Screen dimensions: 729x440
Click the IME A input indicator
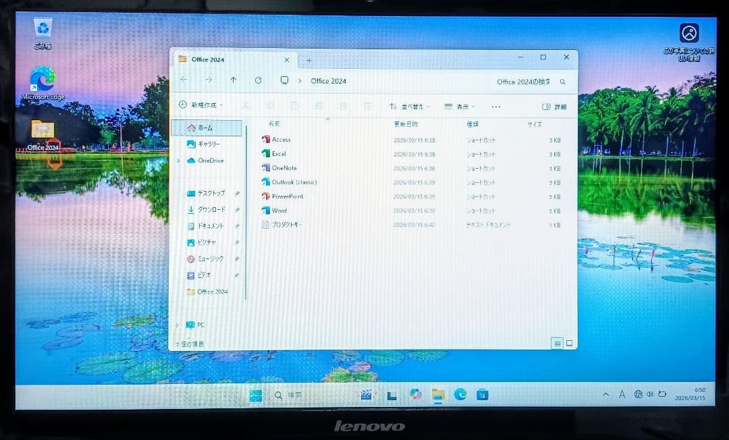pyautogui.click(x=622, y=395)
